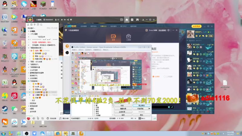242x136 pixels.
Task: Open the OBS icon in the taskbar
Action: point(27,133)
